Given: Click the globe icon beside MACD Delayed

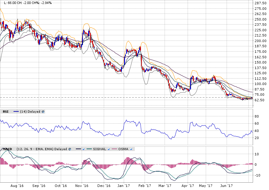Looking at the screenshot, I should tap(70, 149).
